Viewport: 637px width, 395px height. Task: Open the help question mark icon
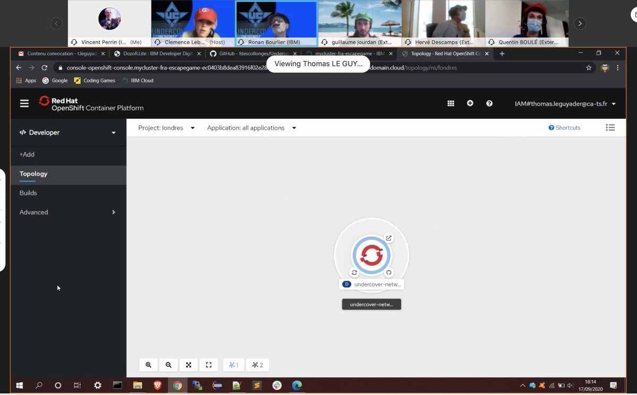[x=489, y=103]
